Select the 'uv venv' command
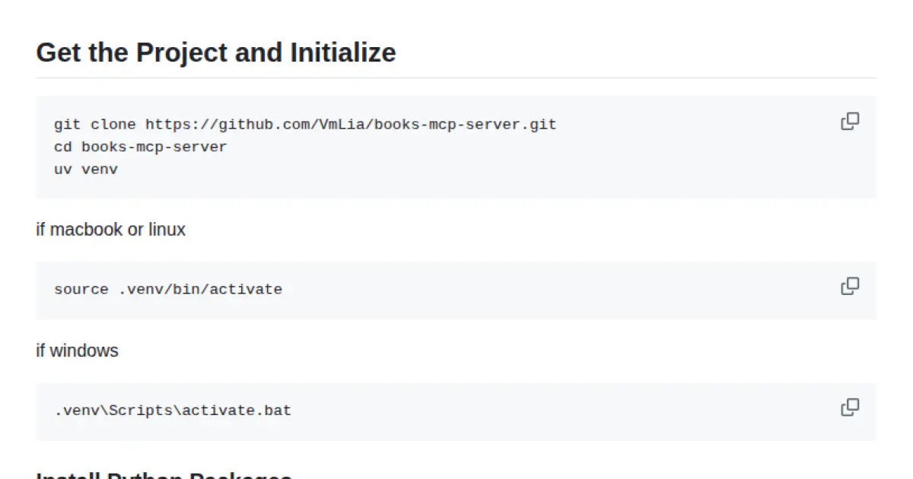 pyautogui.click(x=86, y=169)
